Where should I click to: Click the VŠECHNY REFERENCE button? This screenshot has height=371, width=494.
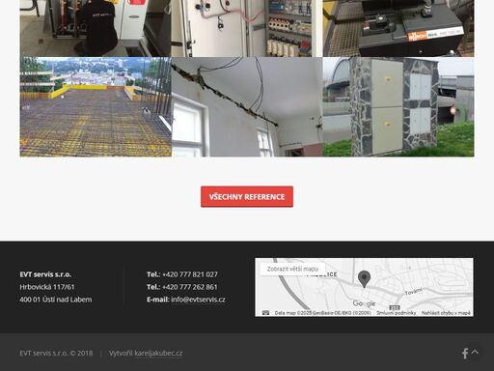point(247,196)
